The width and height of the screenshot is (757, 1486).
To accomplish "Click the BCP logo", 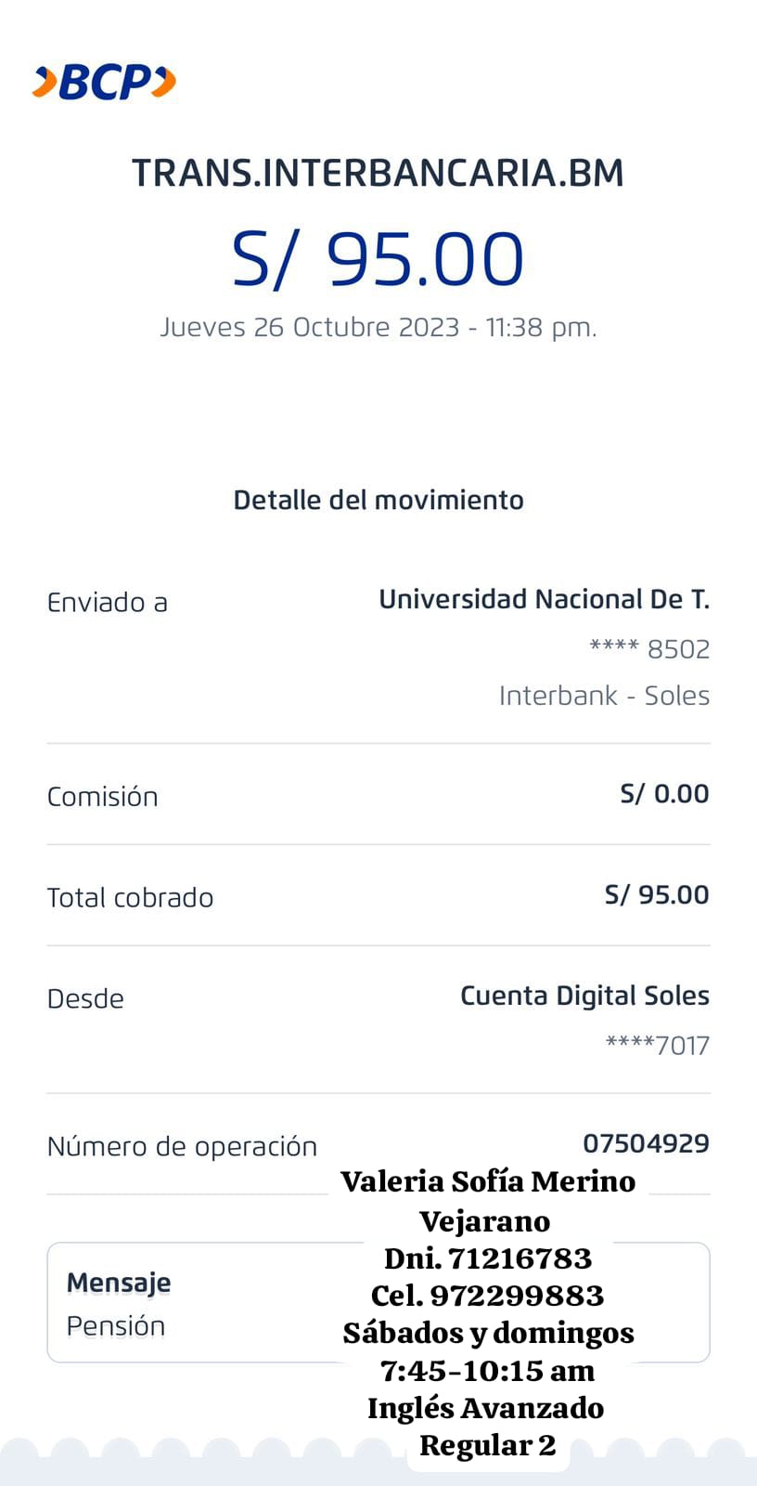I will (x=104, y=83).
